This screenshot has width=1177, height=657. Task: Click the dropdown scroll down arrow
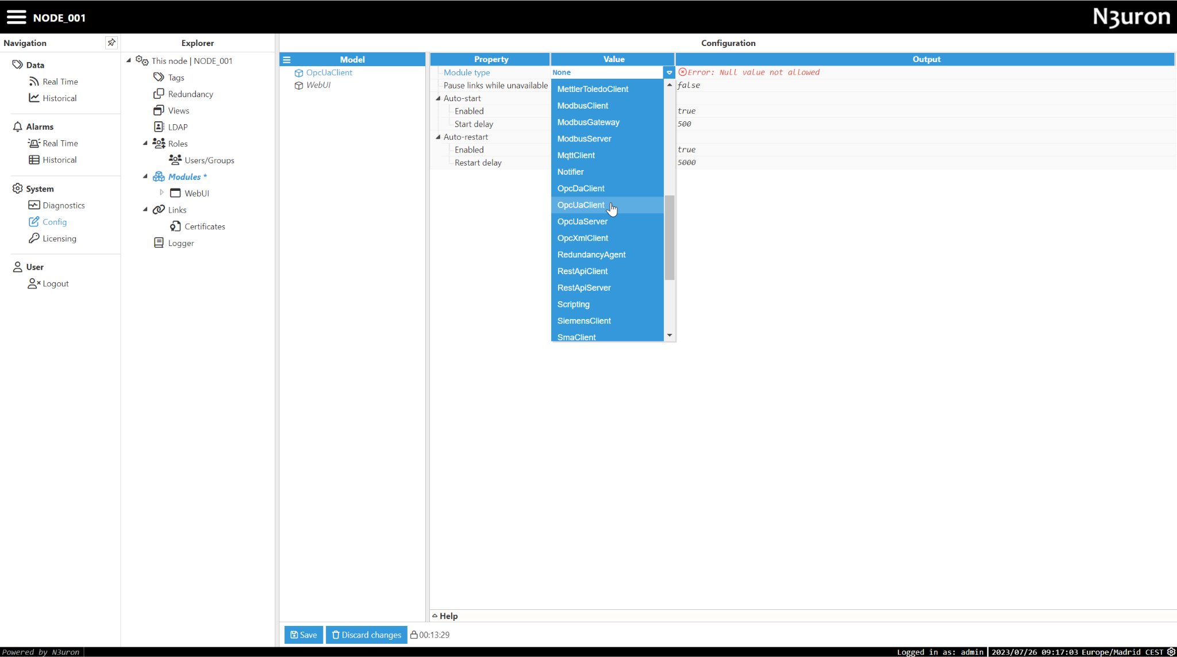pos(669,335)
